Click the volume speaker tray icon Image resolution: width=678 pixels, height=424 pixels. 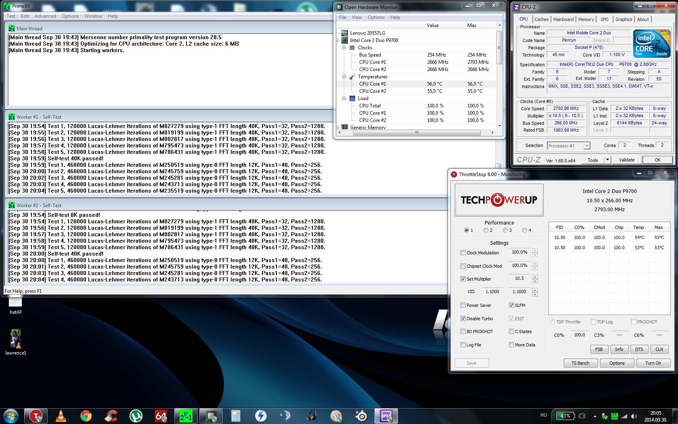point(634,416)
